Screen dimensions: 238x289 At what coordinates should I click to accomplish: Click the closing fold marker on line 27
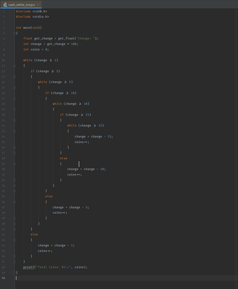[14, 153]
